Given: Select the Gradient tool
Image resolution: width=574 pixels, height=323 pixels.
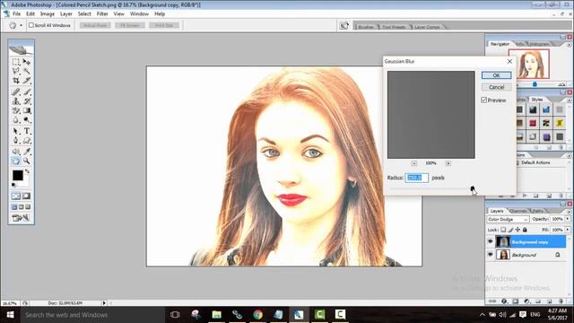Looking at the screenshot, I should 27,110.
